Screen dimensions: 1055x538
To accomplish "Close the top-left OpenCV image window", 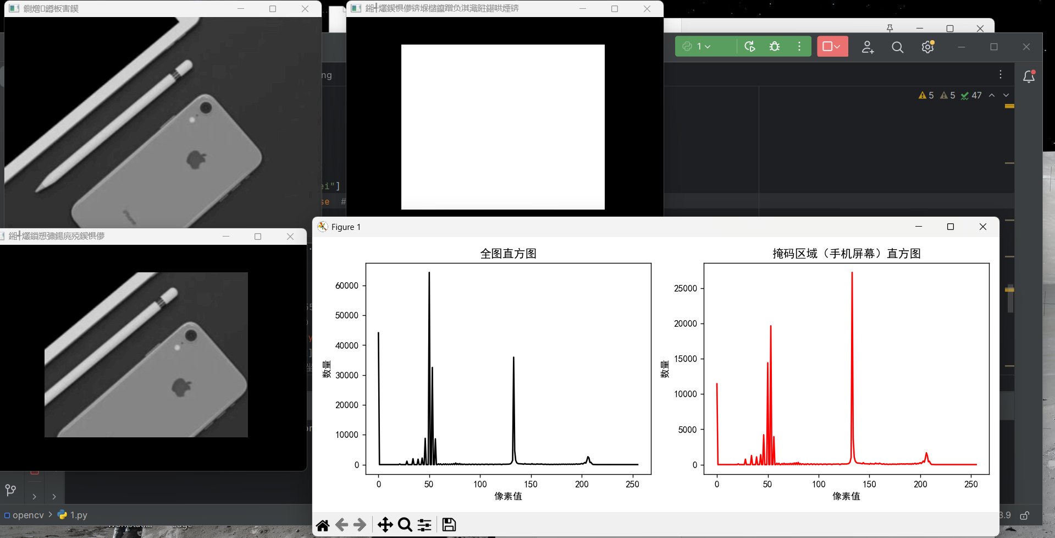I will point(305,9).
